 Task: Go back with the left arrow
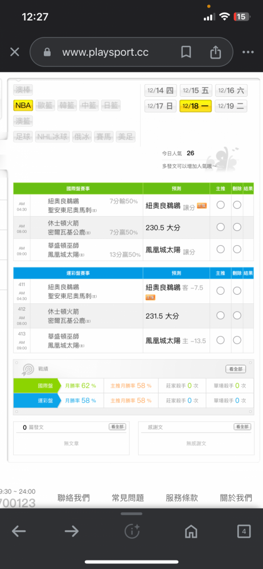point(19,531)
